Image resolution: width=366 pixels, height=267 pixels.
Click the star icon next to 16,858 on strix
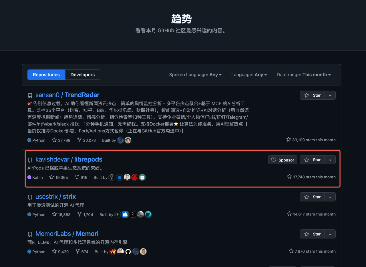pyautogui.click(x=54, y=214)
